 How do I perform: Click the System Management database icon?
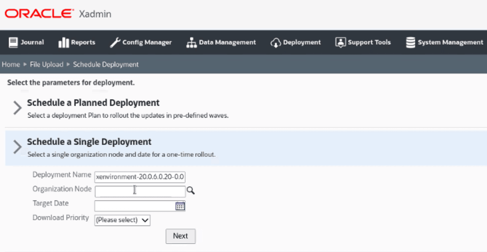(x=411, y=43)
